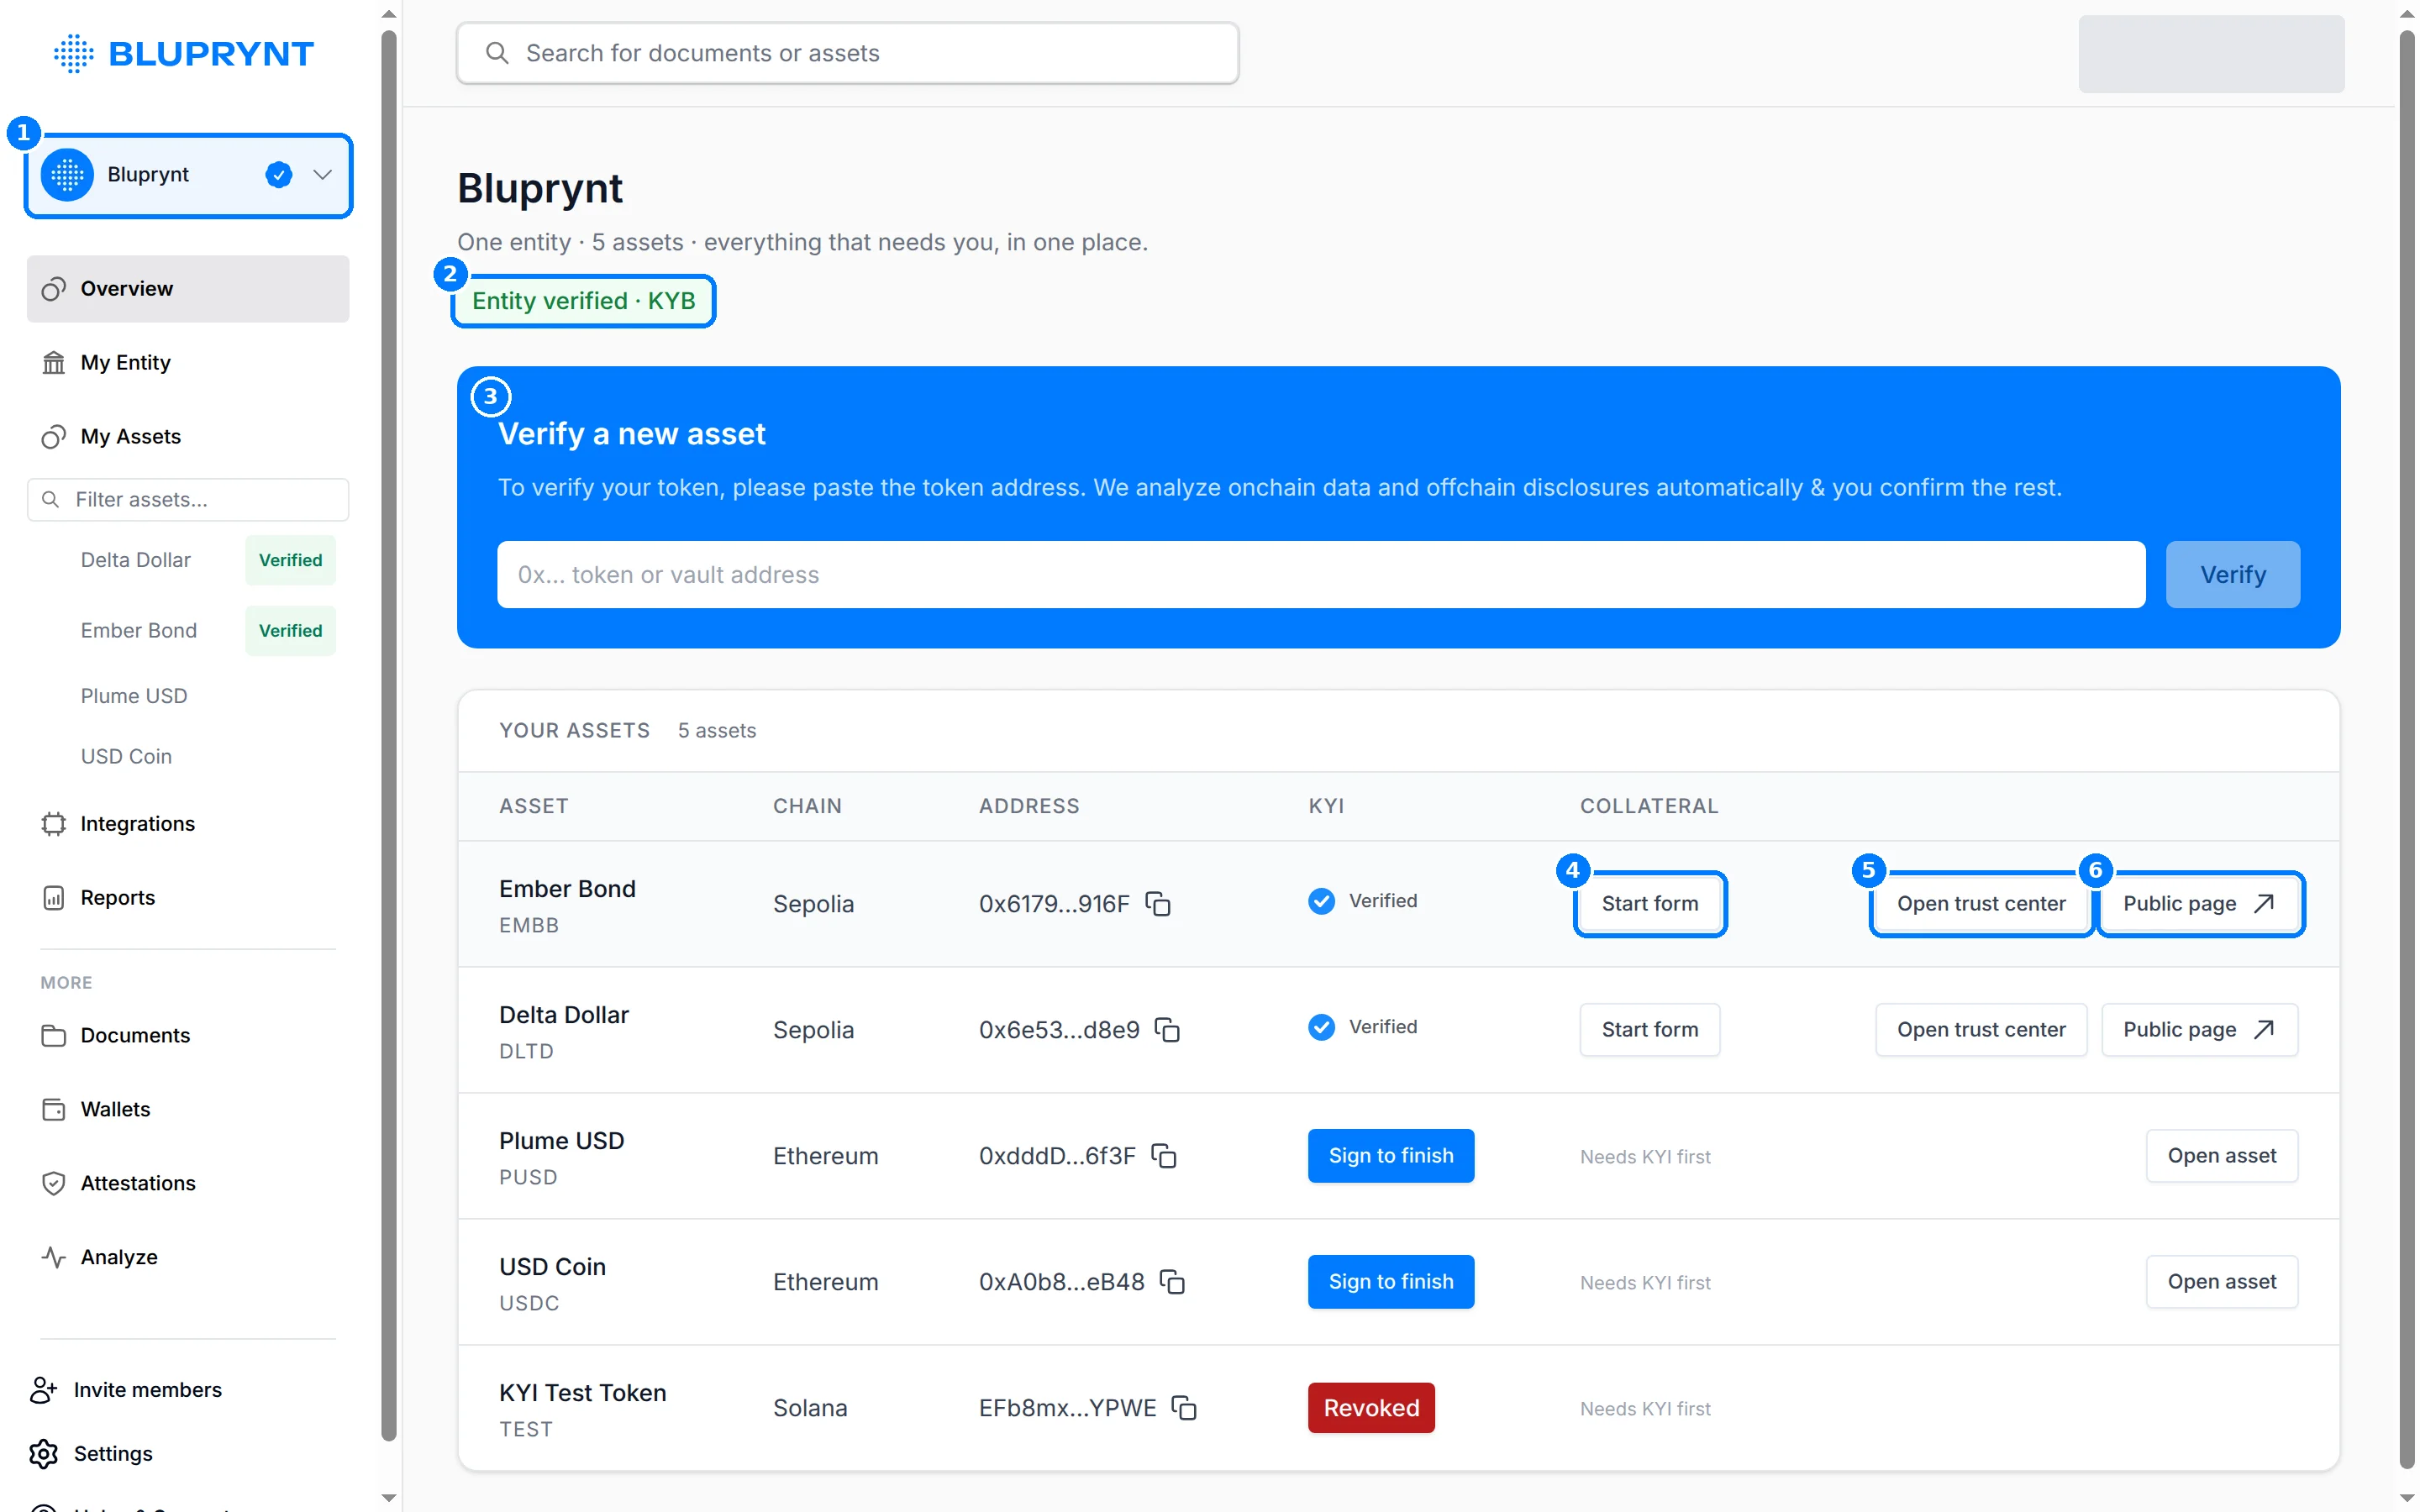Click the blue Verify button
The height and width of the screenshot is (1512, 2420).
tap(2232, 574)
